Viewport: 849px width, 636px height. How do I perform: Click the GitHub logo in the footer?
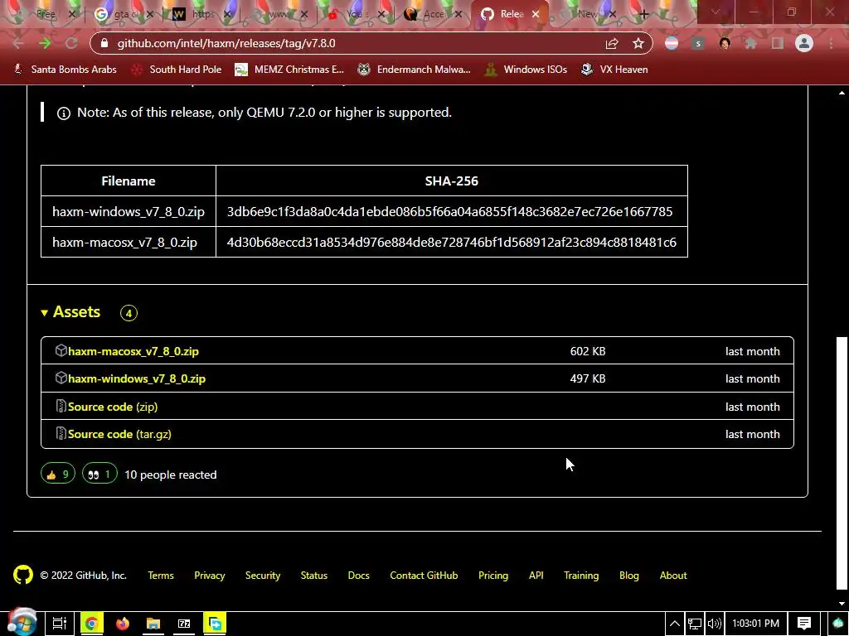(22, 575)
